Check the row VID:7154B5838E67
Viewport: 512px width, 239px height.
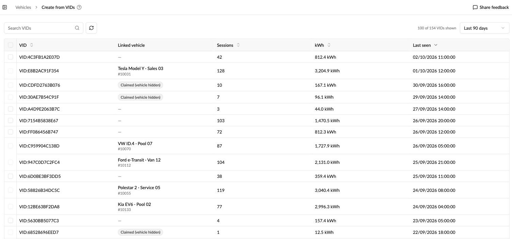click(x=11, y=121)
